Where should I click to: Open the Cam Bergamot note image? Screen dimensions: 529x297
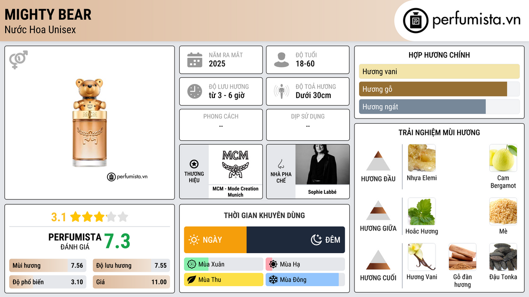pyautogui.click(x=503, y=158)
